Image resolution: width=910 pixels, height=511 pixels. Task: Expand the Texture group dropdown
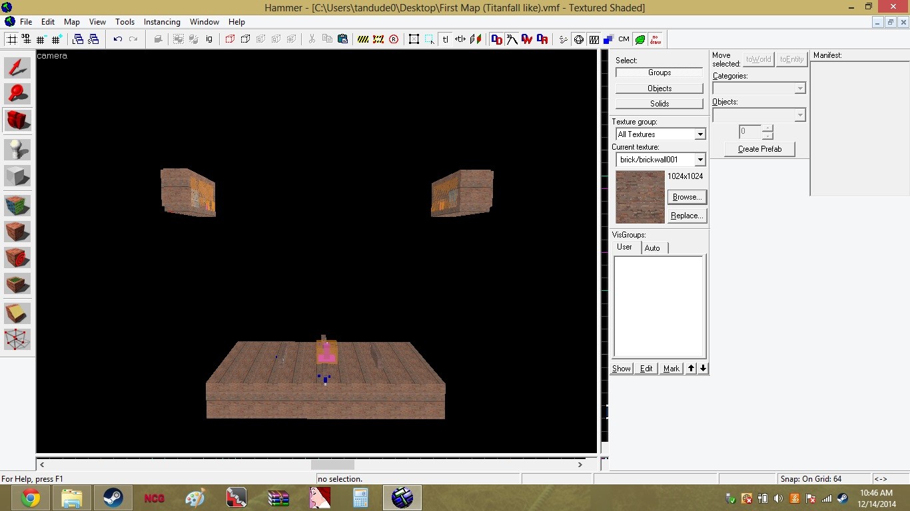coord(699,134)
